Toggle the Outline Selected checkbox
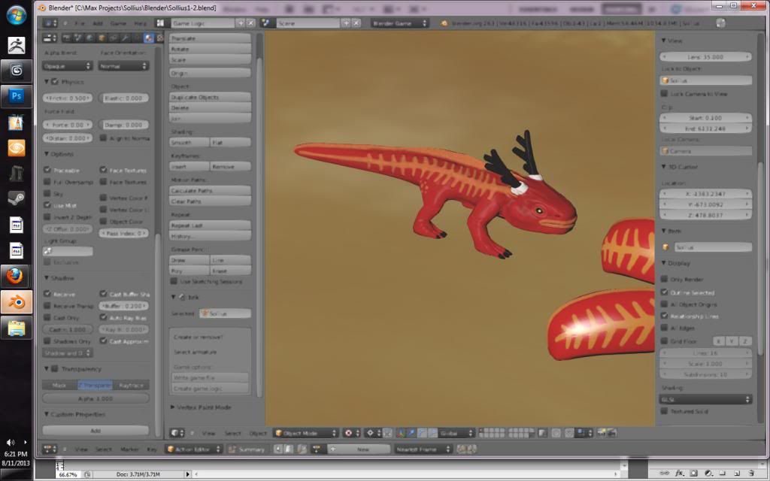Image resolution: width=770 pixels, height=481 pixels. tap(665, 292)
